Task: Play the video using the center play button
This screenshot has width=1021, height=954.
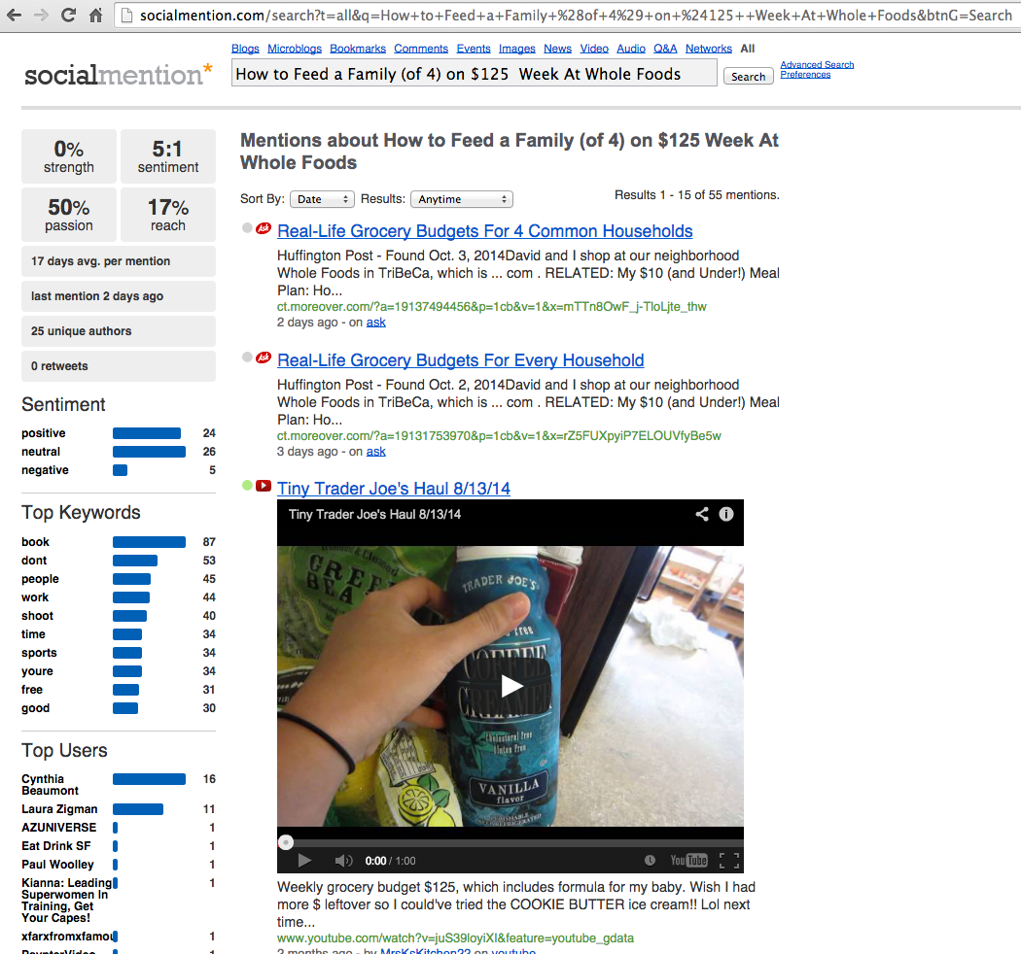Action: pyautogui.click(x=510, y=686)
